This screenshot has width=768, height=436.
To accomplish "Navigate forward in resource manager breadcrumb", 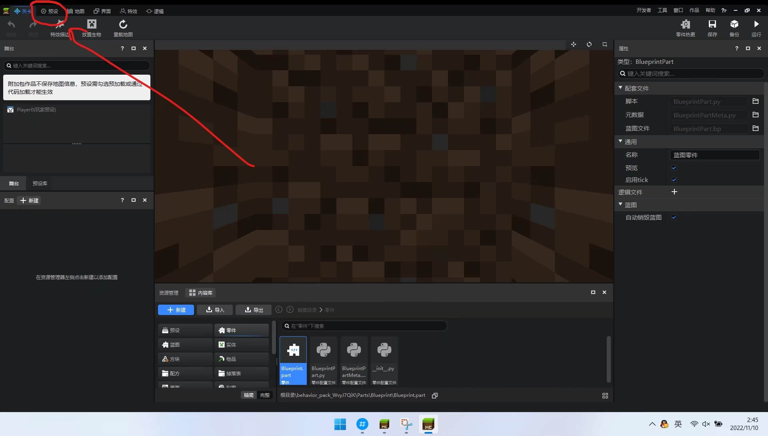I will (x=290, y=309).
